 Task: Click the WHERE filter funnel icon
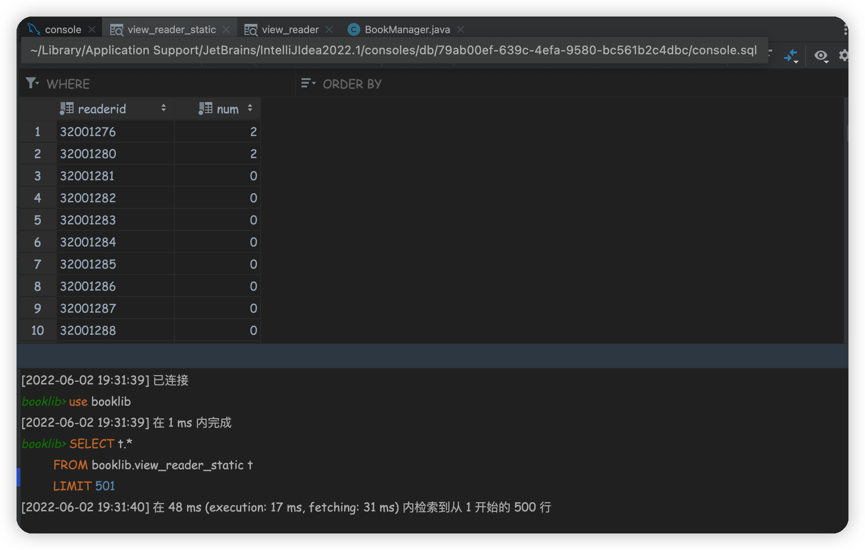coord(32,83)
